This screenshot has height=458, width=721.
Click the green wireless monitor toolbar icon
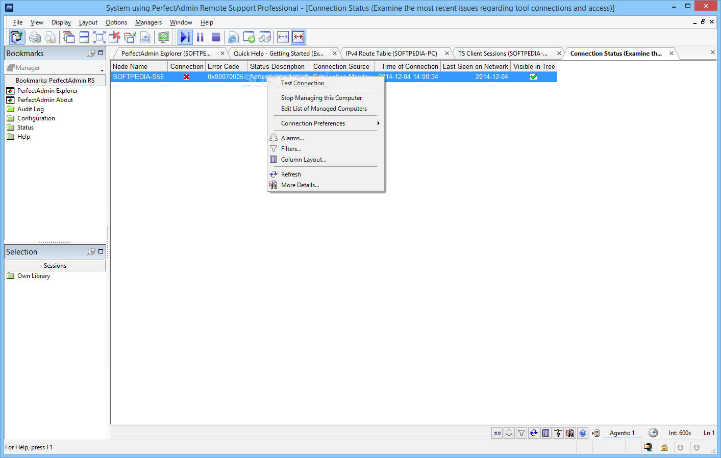pos(163,37)
